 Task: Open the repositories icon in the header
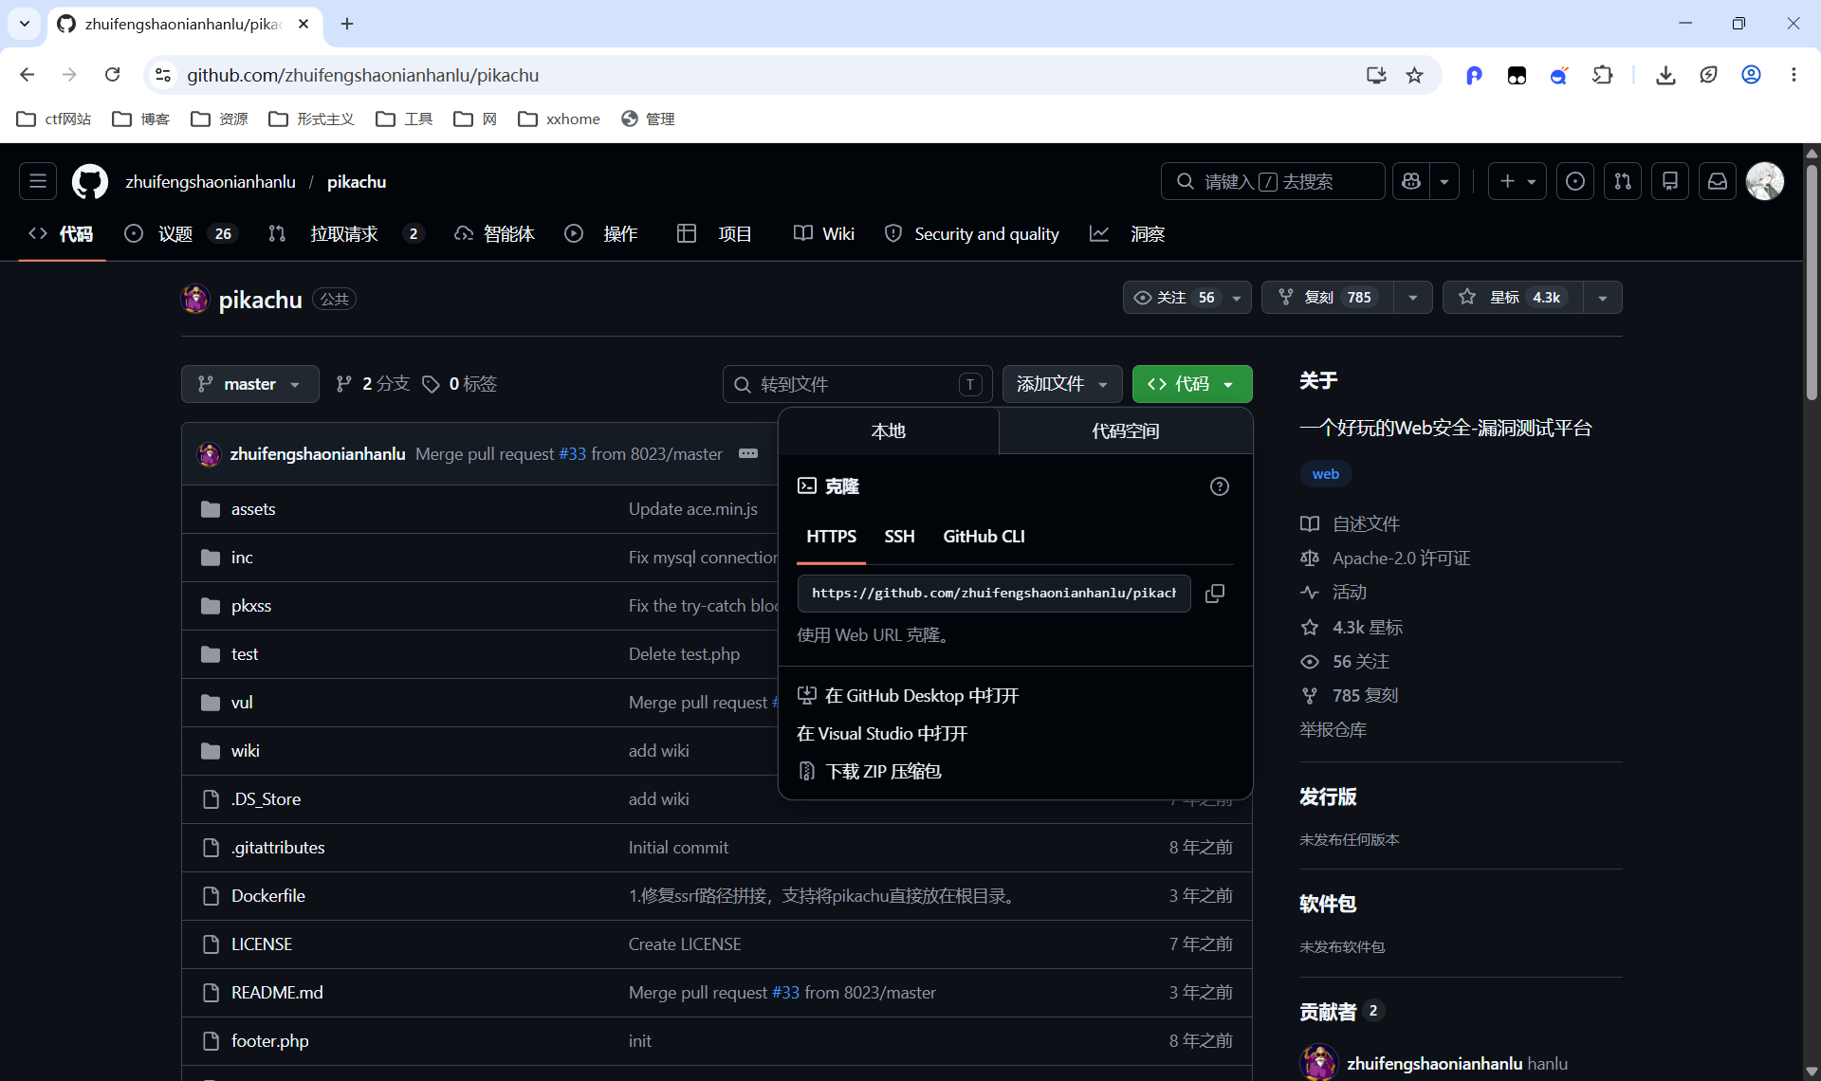[1670, 181]
